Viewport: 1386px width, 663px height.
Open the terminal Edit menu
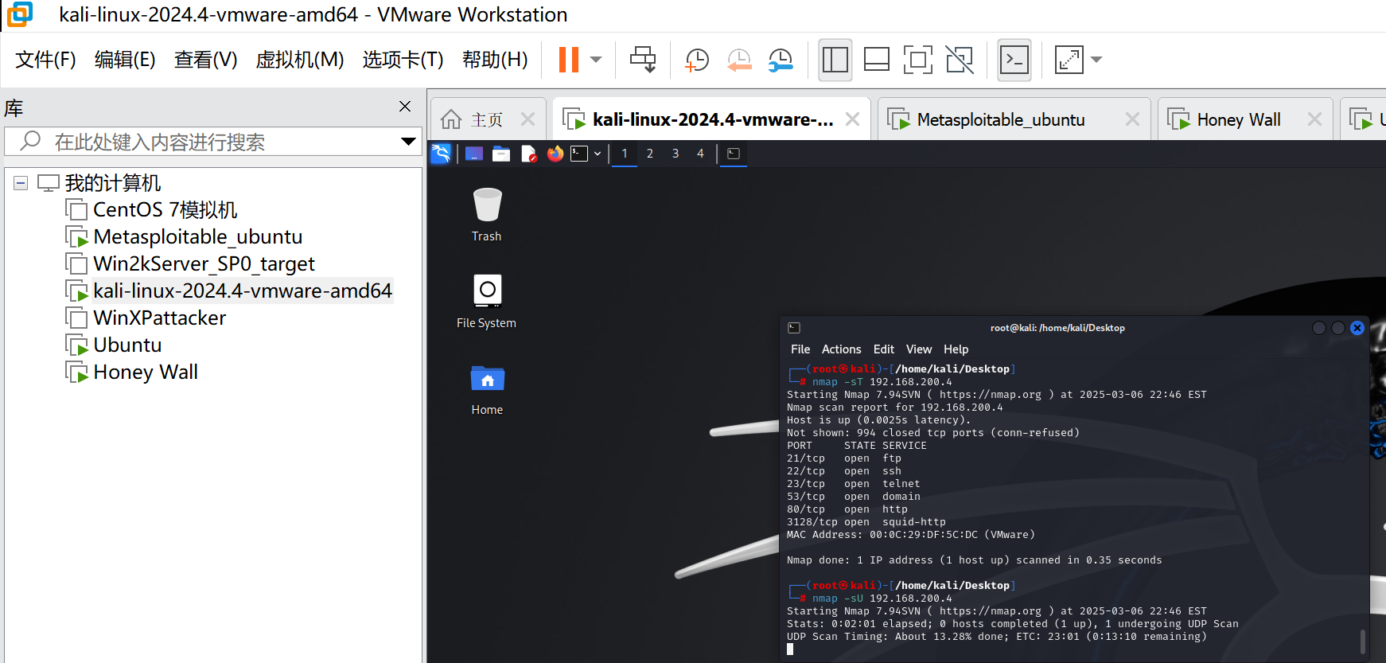point(883,349)
